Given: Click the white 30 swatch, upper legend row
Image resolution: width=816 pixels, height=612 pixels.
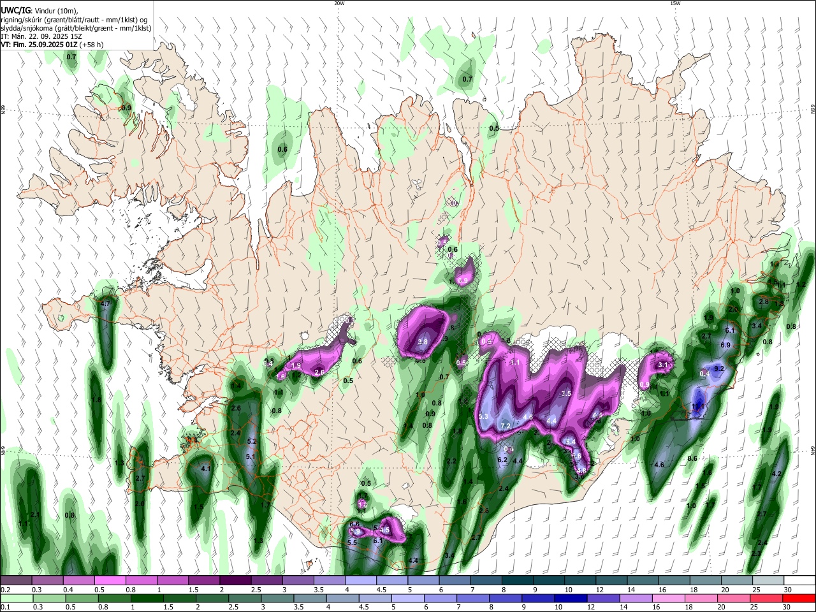Looking at the screenshot, I should tap(799, 580).
